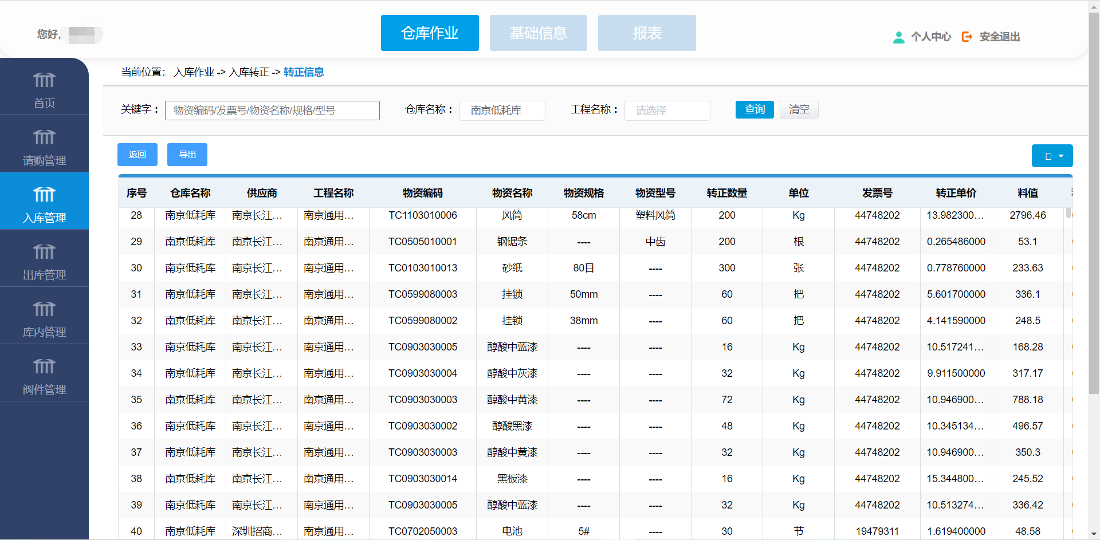Select the 入库管理 sidebar icon
The image size is (1100, 540).
tap(44, 195)
